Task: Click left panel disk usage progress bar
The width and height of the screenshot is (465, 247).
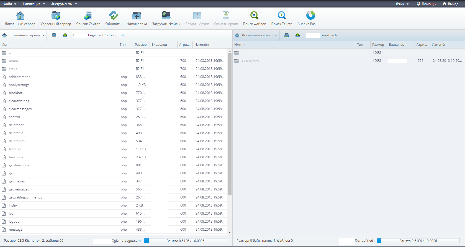Action: click(x=185, y=241)
